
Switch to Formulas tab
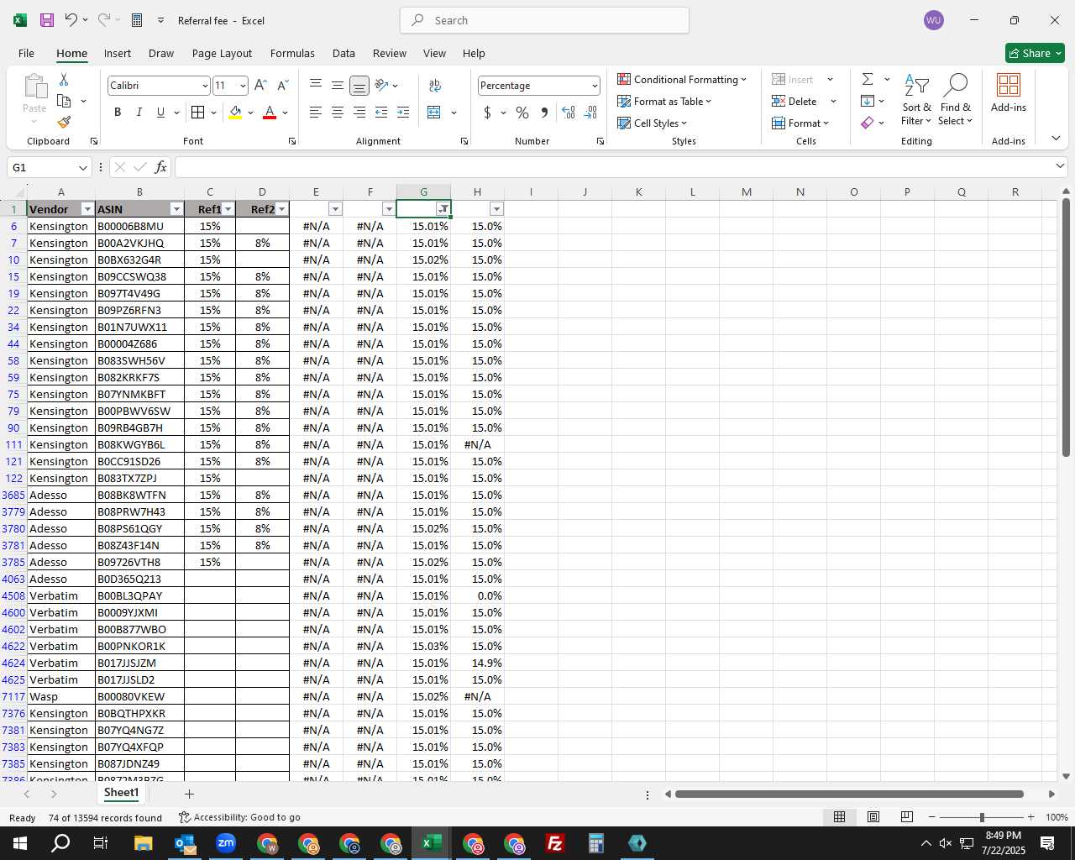(292, 53)
